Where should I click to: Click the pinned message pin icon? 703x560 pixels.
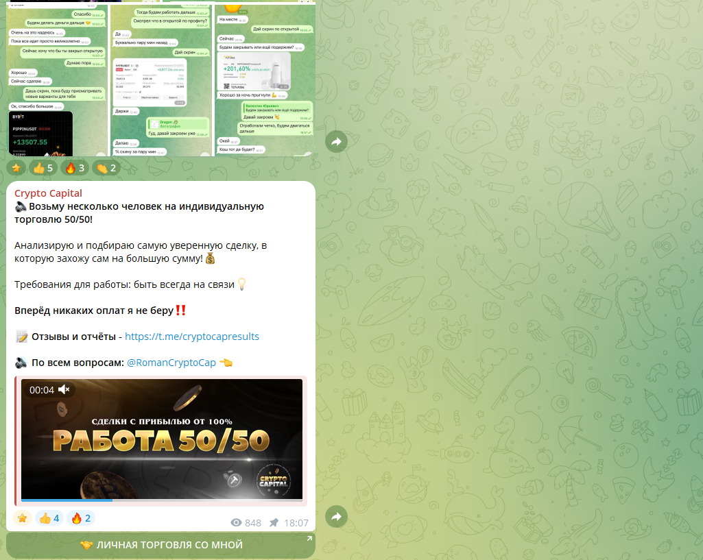tap(274, 523)
